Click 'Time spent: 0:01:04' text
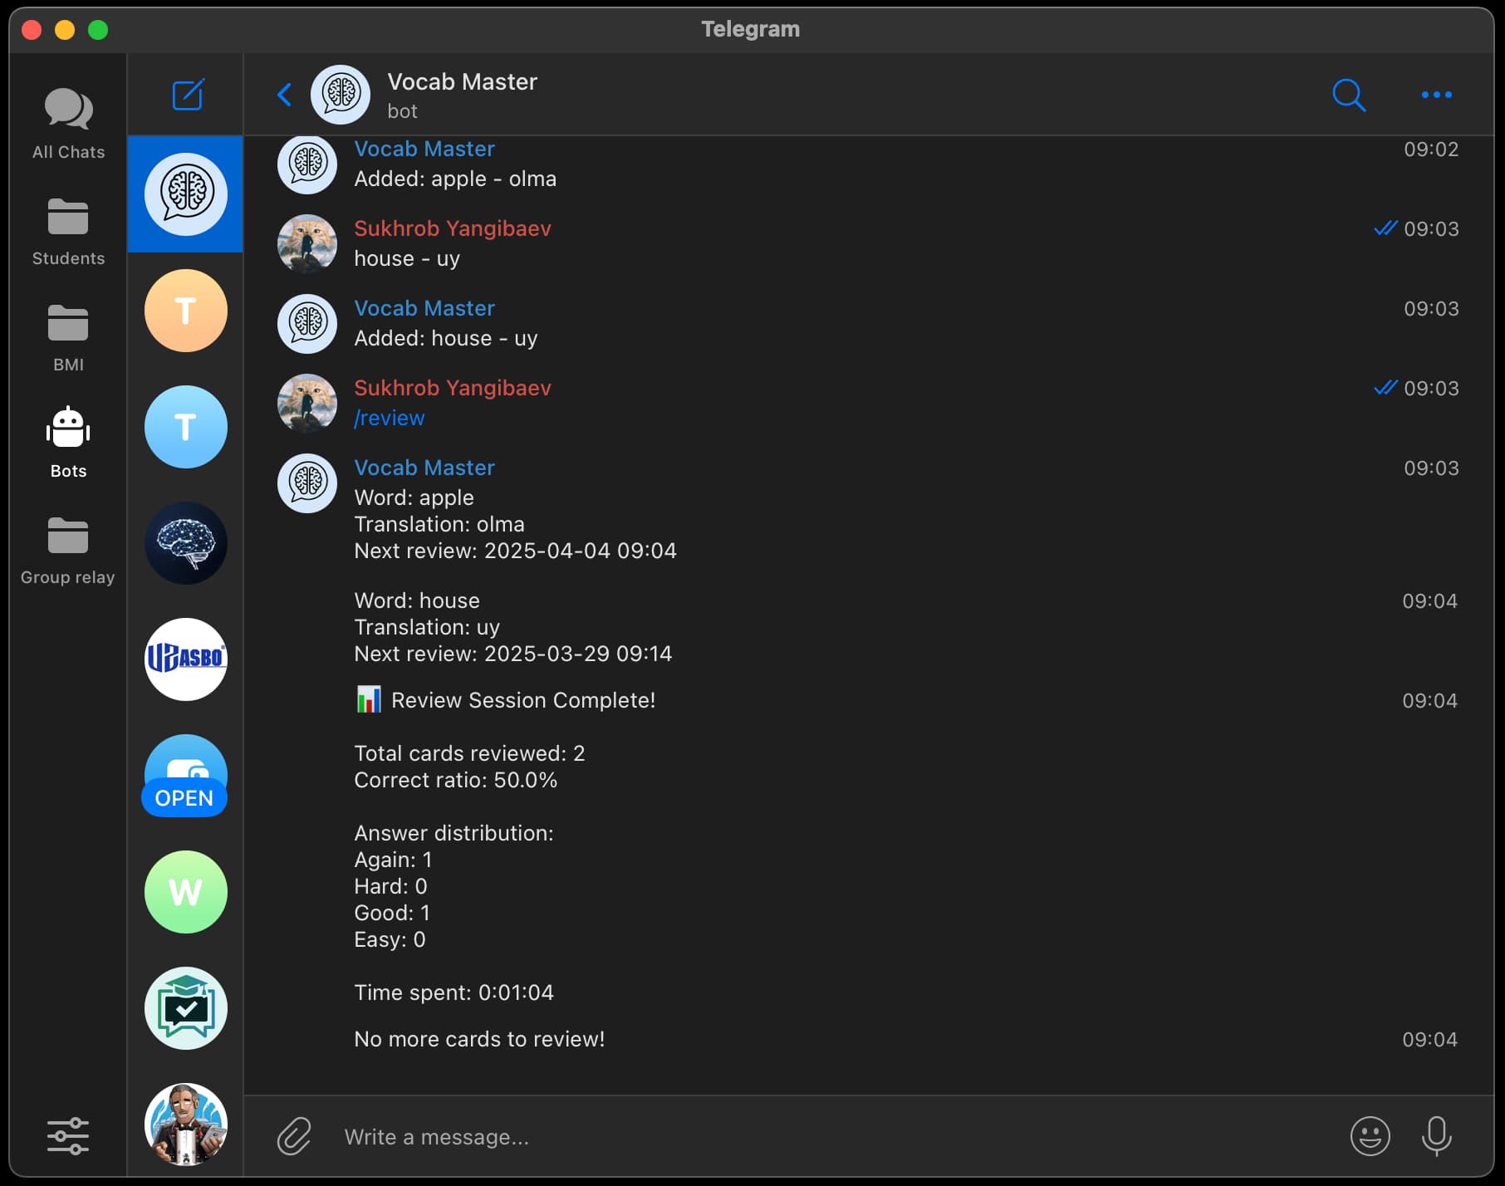The width and height of the screenshot is (1505, 1186). (x=453, y=992)
